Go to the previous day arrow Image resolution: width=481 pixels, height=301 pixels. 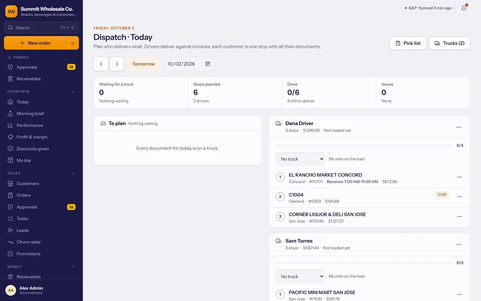pos(101,64)
